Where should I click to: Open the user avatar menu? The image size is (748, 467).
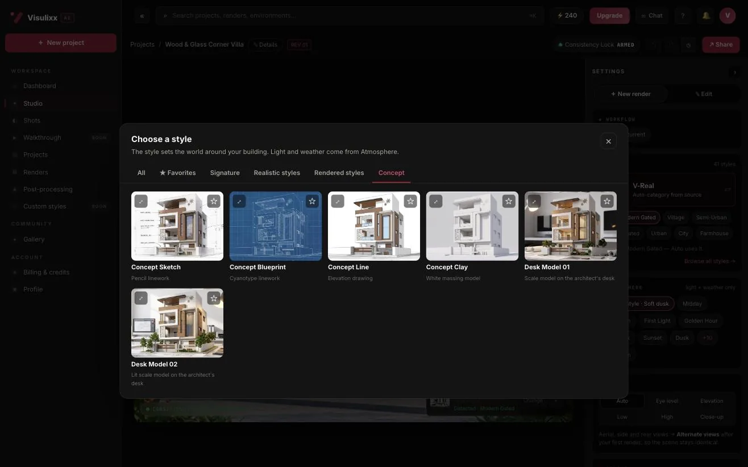tap(728, 16)
